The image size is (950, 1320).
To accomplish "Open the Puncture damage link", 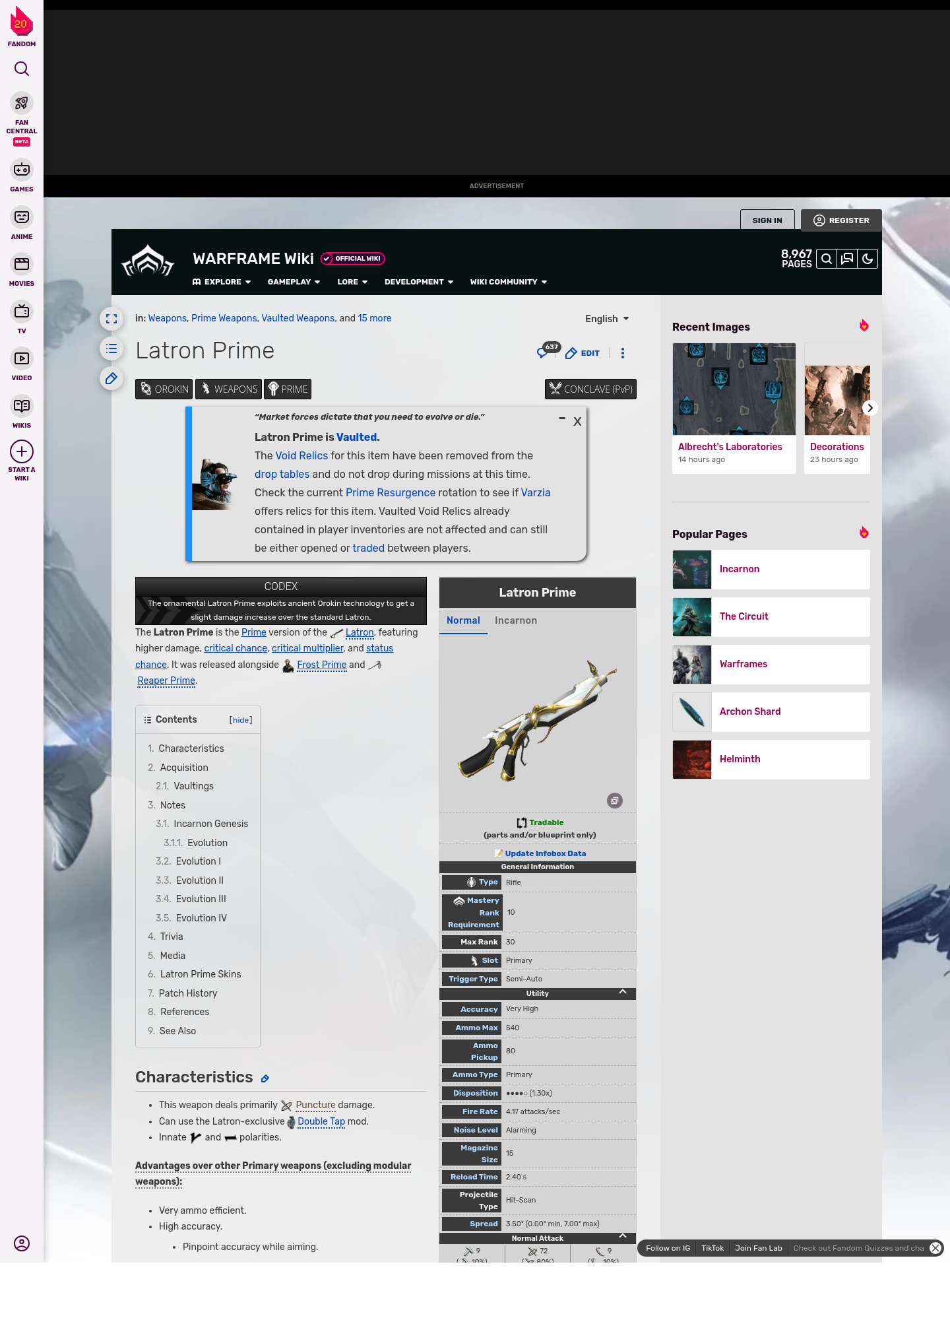I will [315, 1105].
